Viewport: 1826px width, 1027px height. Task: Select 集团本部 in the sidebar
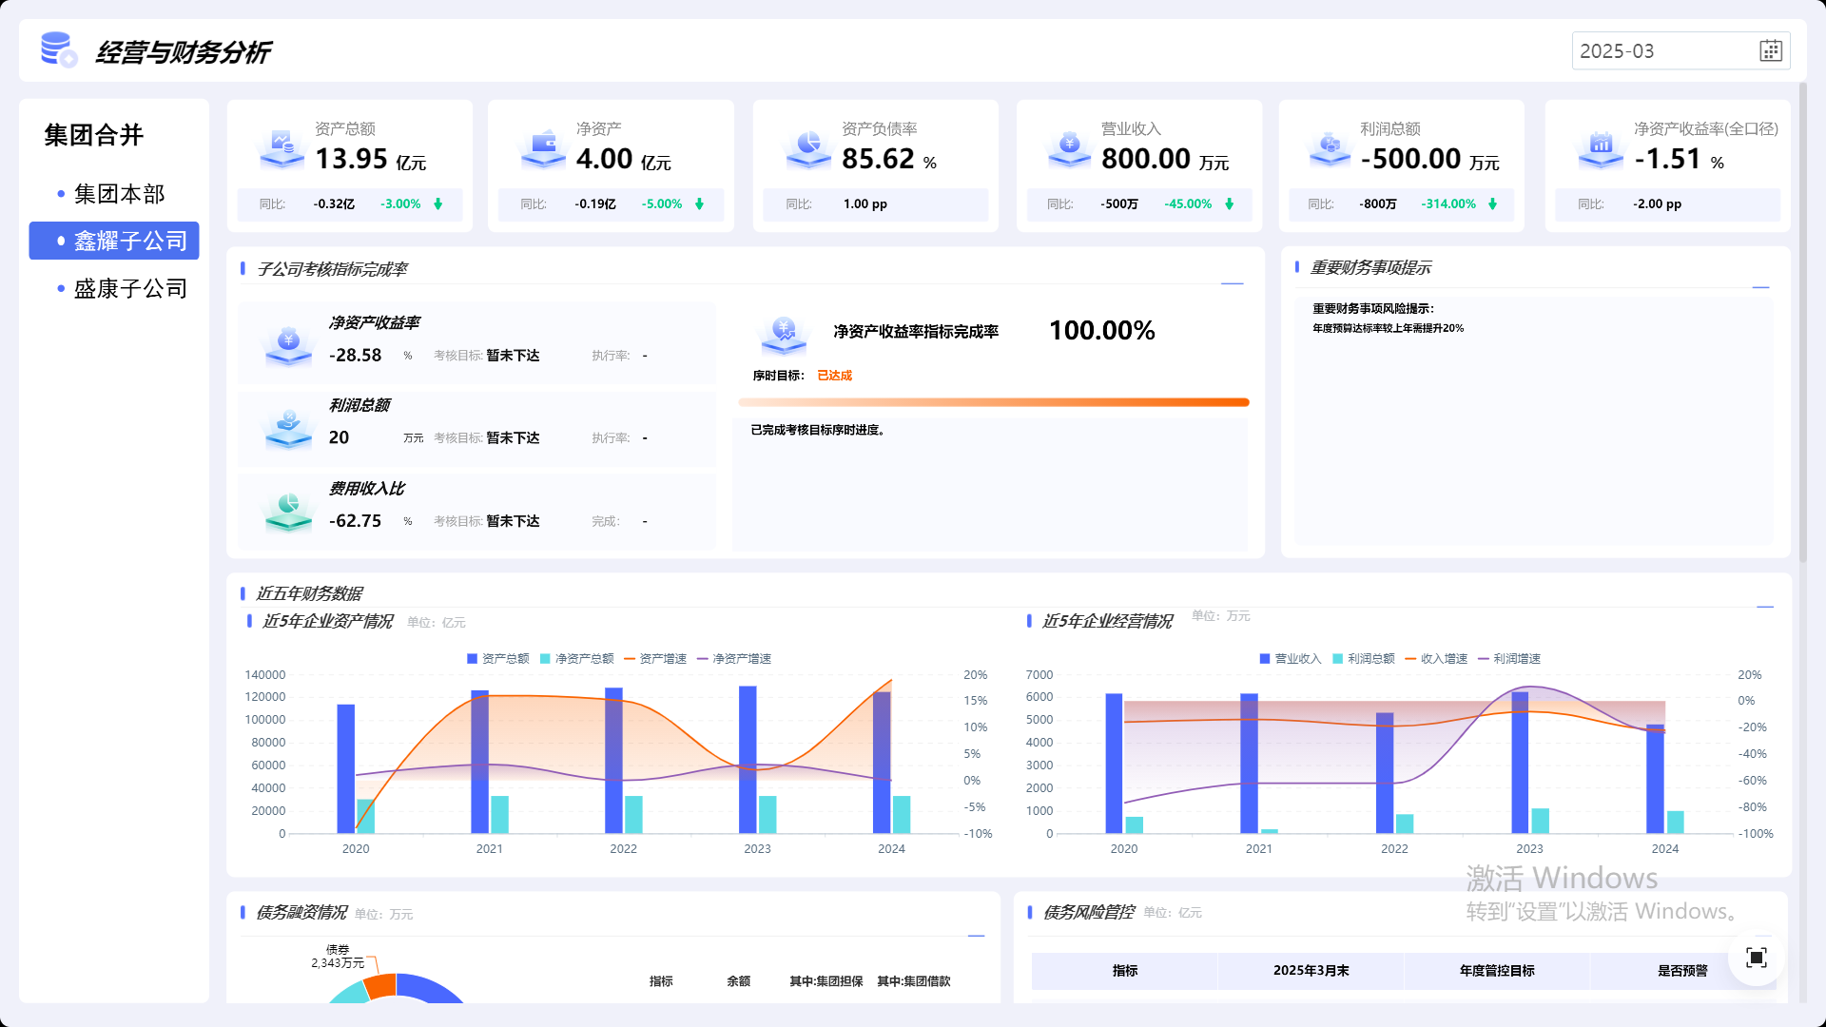click(119, 194)
